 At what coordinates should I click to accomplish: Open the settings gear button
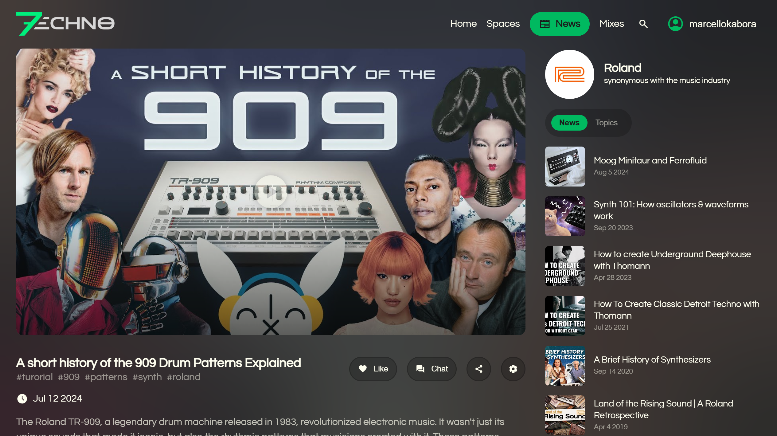click(513, 369)
